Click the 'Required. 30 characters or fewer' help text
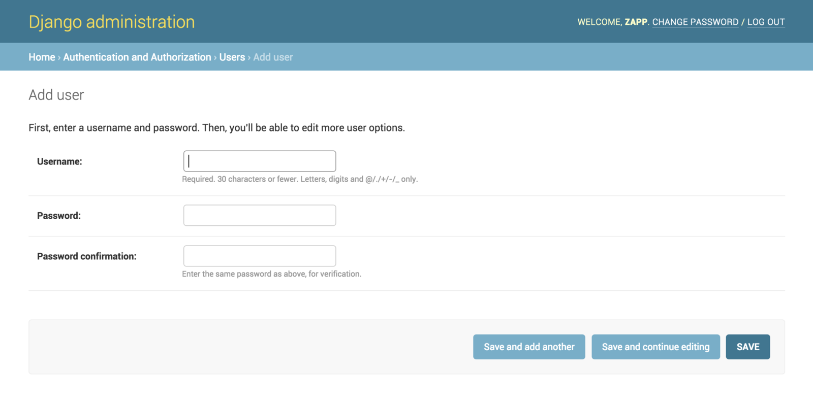Screen dimensions: 813x405 pos(300,179)
